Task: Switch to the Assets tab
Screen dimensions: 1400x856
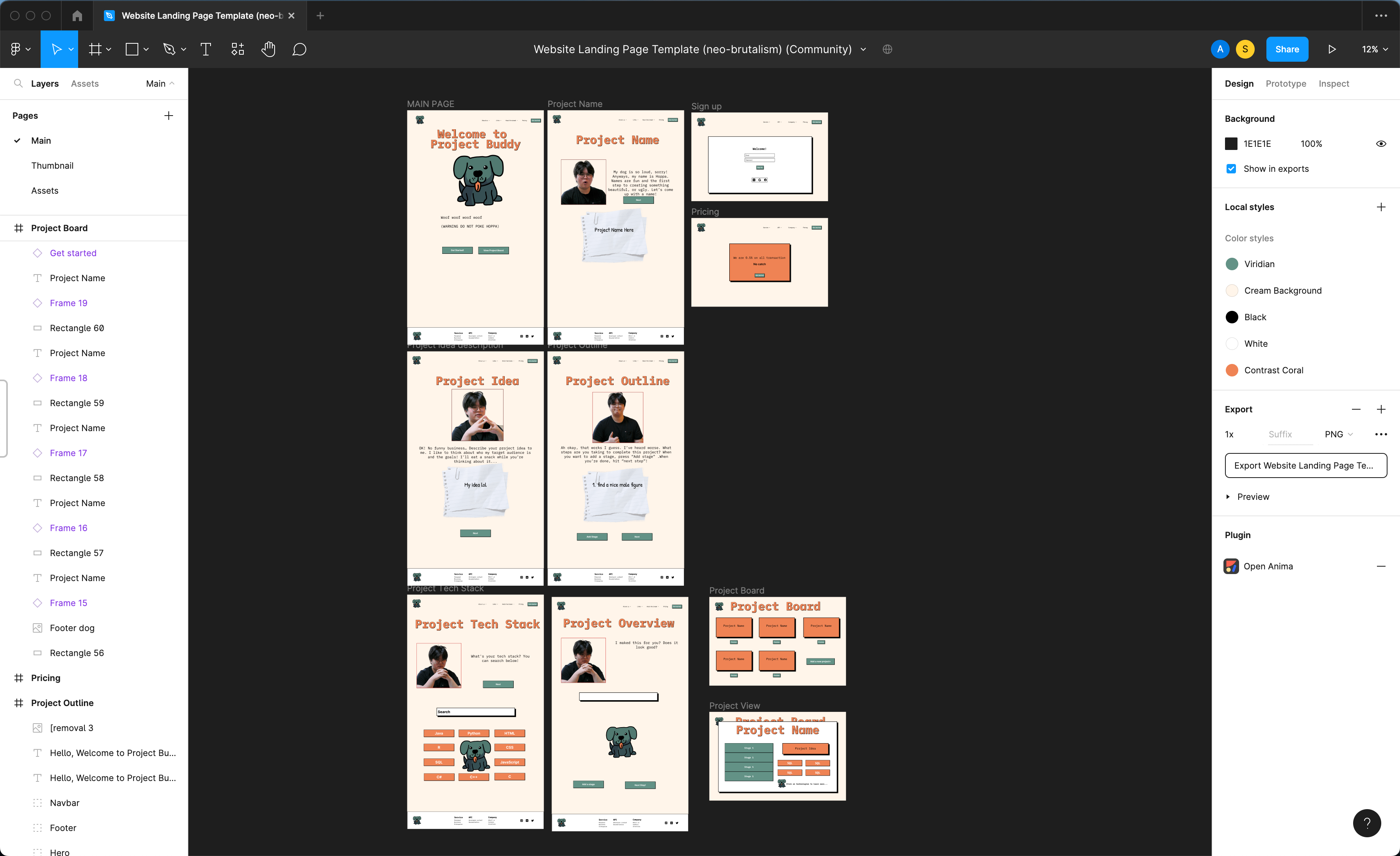Action: coord(85,84)
